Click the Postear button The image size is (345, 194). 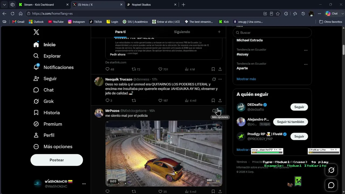[57, 160]
